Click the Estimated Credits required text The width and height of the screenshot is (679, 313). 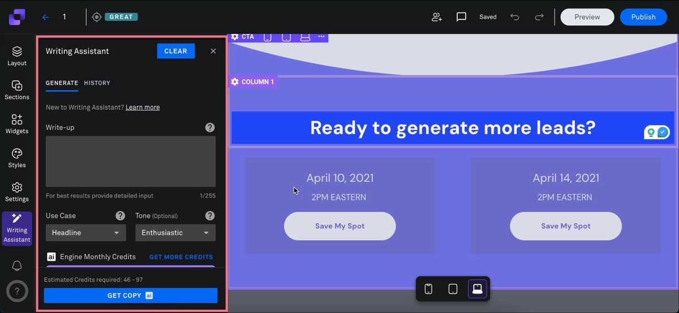click(88, 280)
